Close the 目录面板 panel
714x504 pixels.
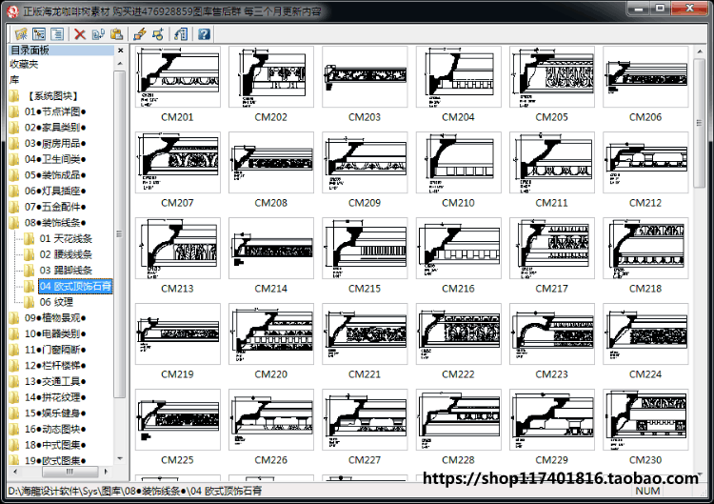point(120,50)
